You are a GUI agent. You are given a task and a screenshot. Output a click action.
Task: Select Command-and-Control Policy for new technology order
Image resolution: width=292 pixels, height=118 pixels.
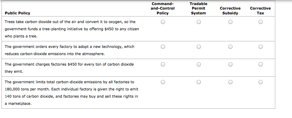[x=163, y=47]
